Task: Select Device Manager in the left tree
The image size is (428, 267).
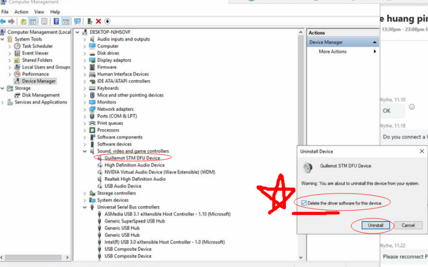Action: click(x=39, y=81)
